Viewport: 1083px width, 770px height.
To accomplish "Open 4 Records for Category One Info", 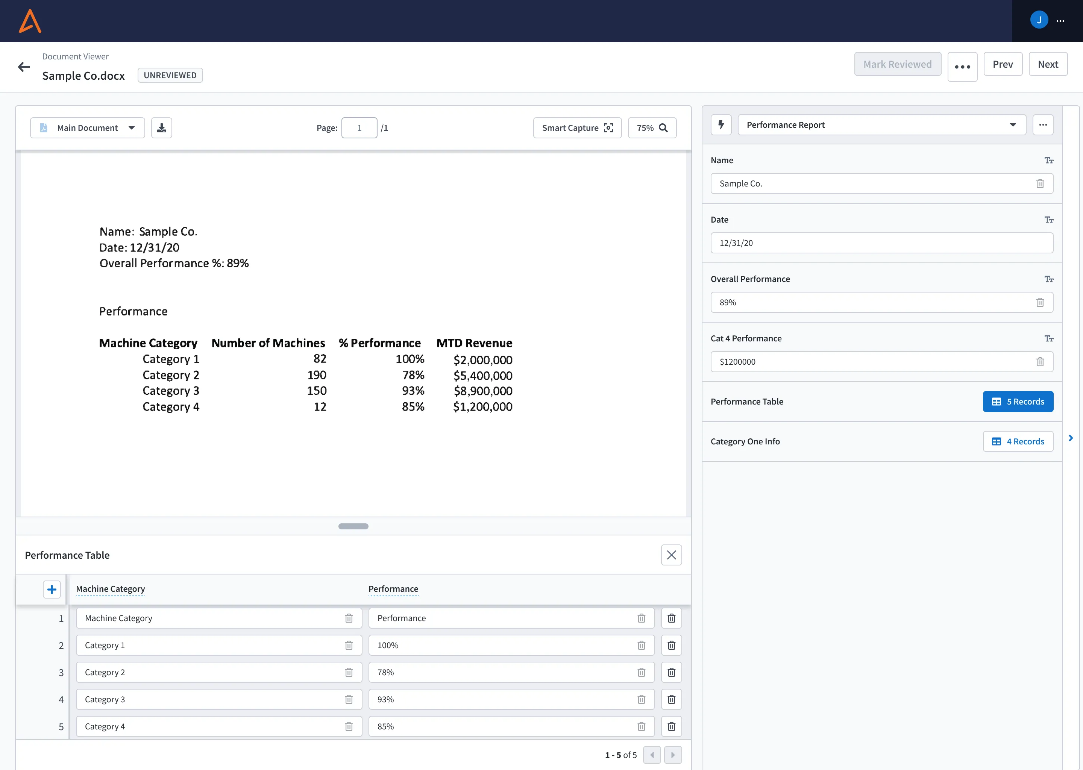I will 1018,441.
